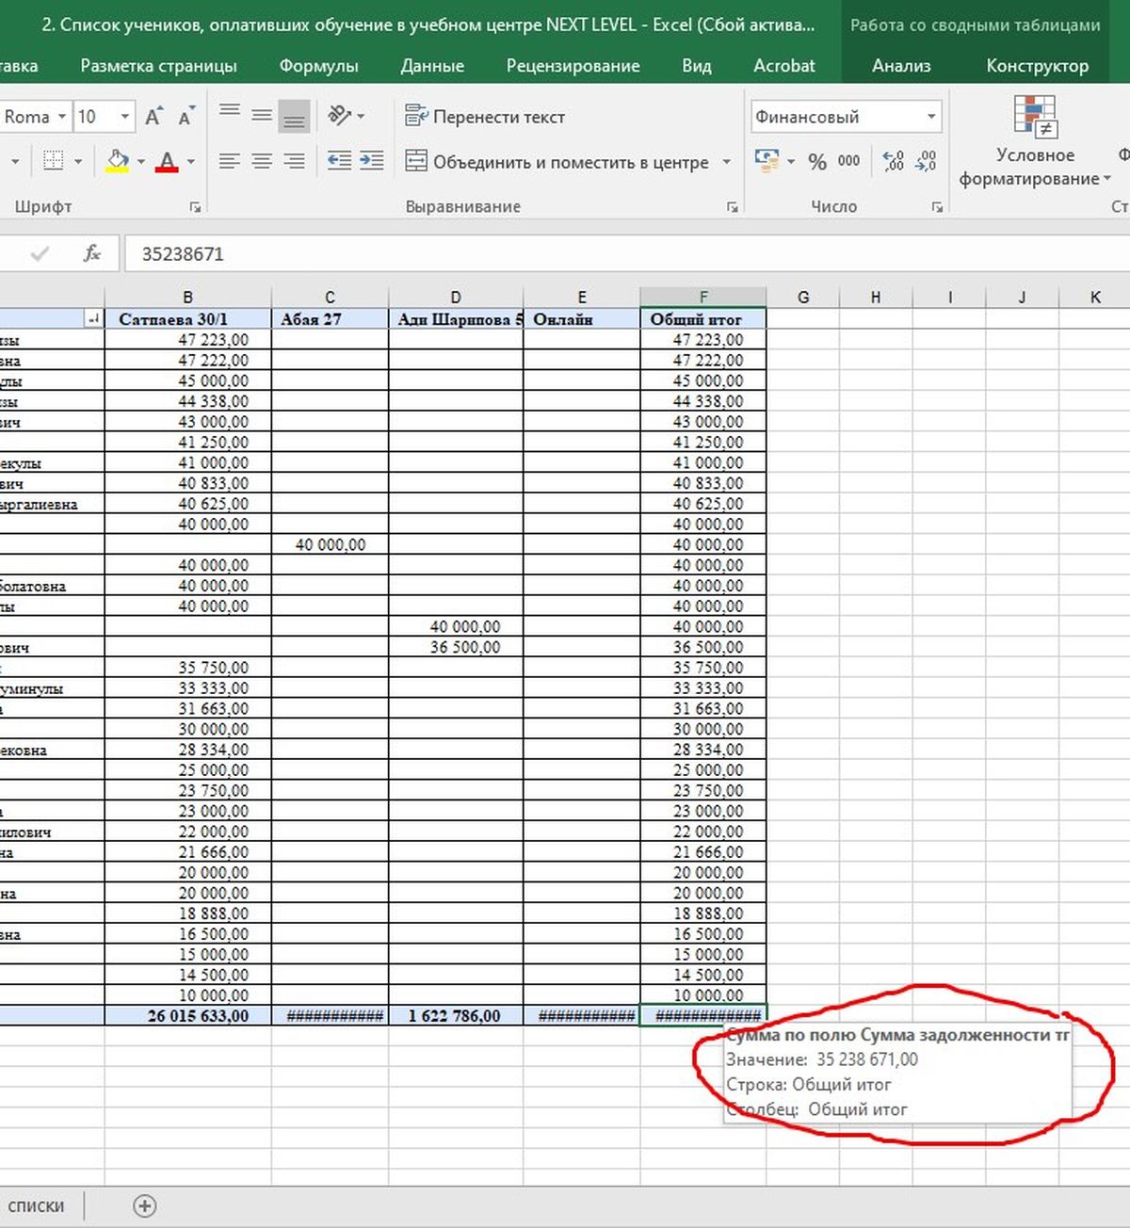Screen dimensions: 1130x1228
Task: Click into the formula bar showing 35238671
Action: 626,253
